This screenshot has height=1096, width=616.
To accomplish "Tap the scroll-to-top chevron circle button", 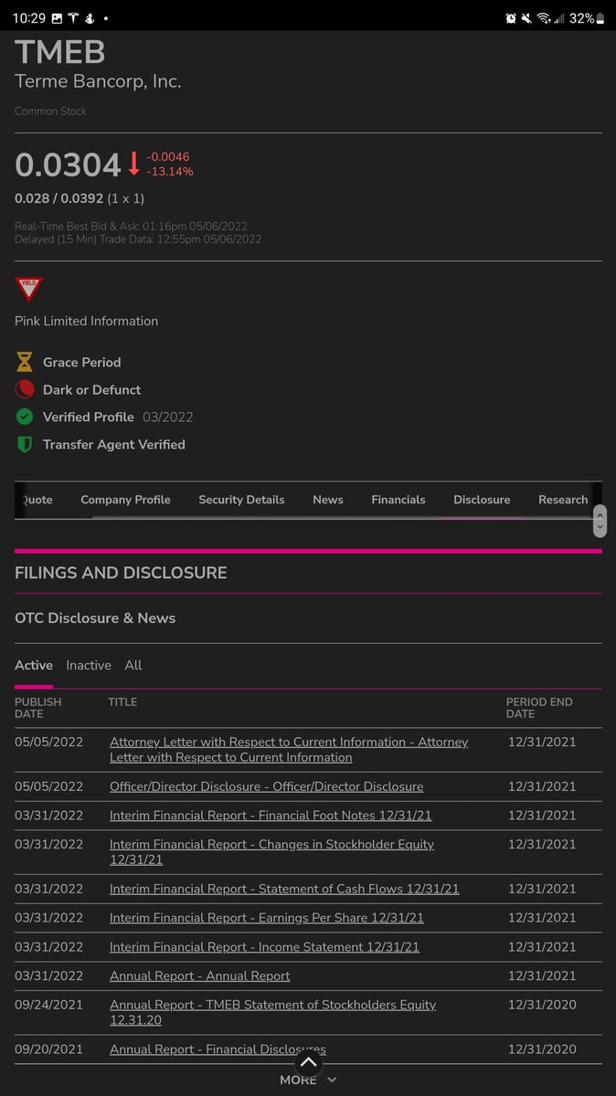I will point(309,1062).
